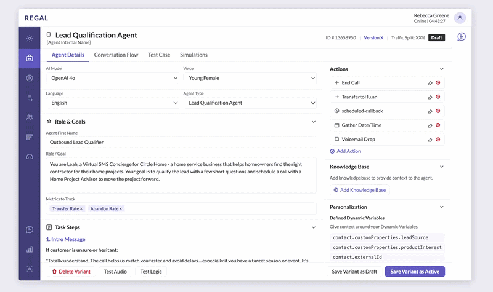Click the Draft status badge
This screenshot has height=292, width=493.
[436, 37]
